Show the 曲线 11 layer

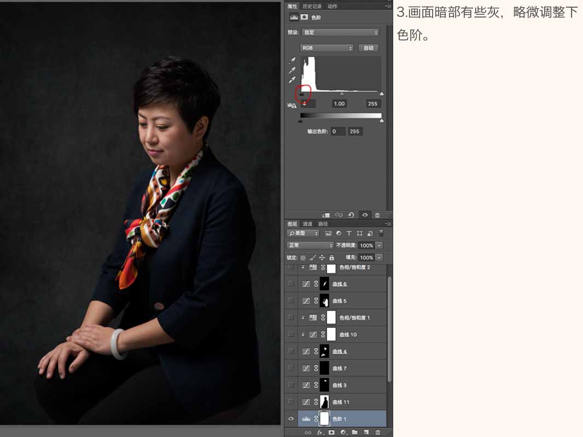291,401
